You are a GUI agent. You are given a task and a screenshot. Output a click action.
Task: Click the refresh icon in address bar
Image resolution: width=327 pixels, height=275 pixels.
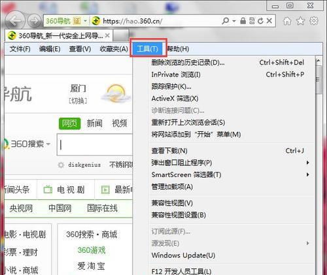tap(260, 21)
